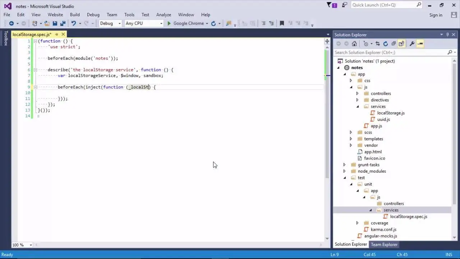The height and width of the screenshot is (259, 460).
Task: Click the Quick Launch search magnifier
Action: 419,5
